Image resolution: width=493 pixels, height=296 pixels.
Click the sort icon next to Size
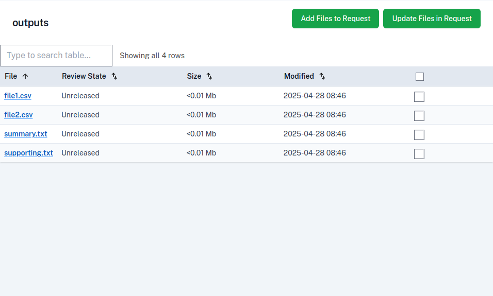209,76
